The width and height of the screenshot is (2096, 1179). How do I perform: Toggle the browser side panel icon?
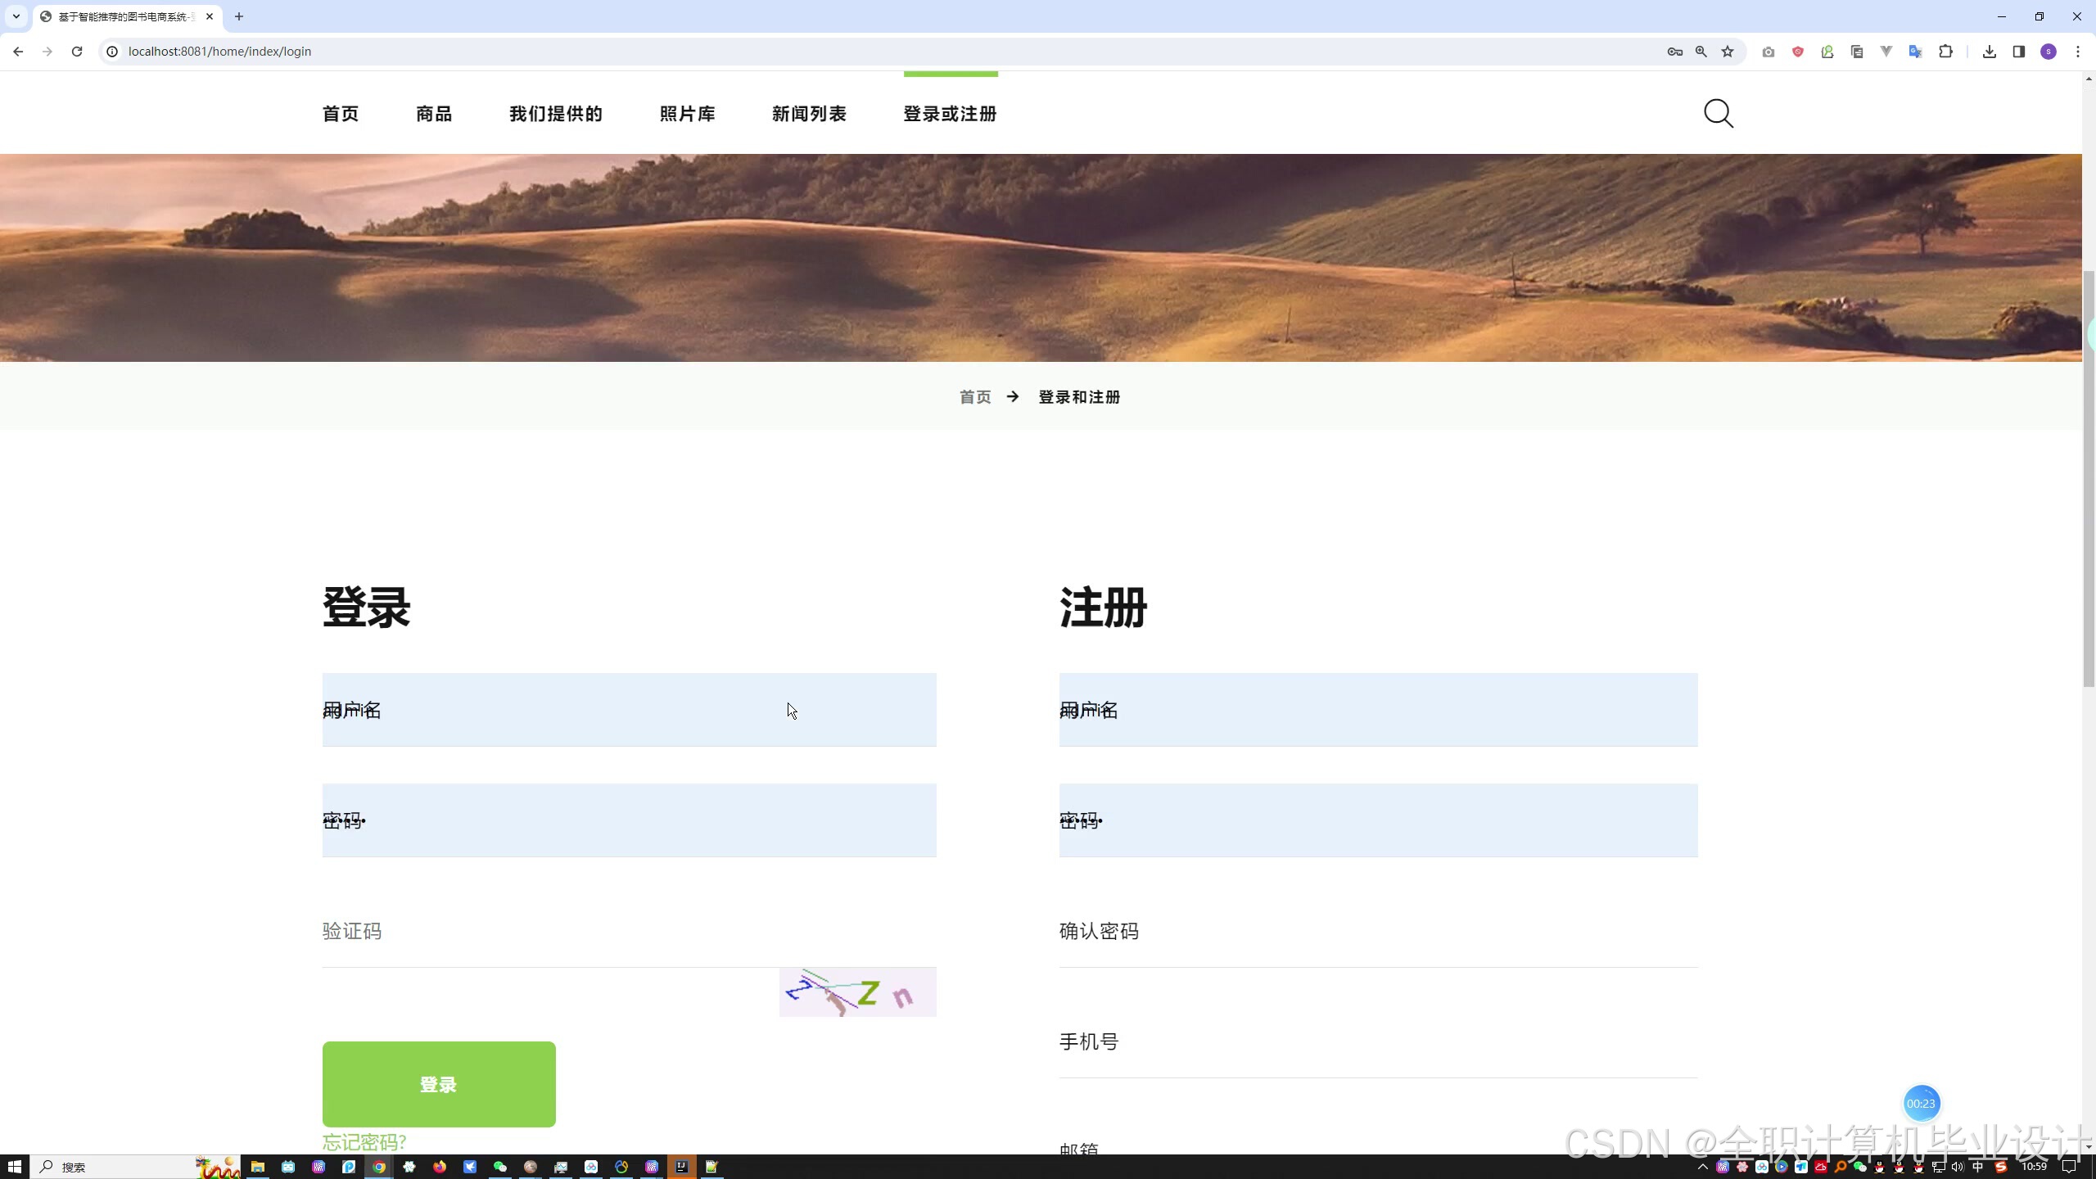[2018, 52]
